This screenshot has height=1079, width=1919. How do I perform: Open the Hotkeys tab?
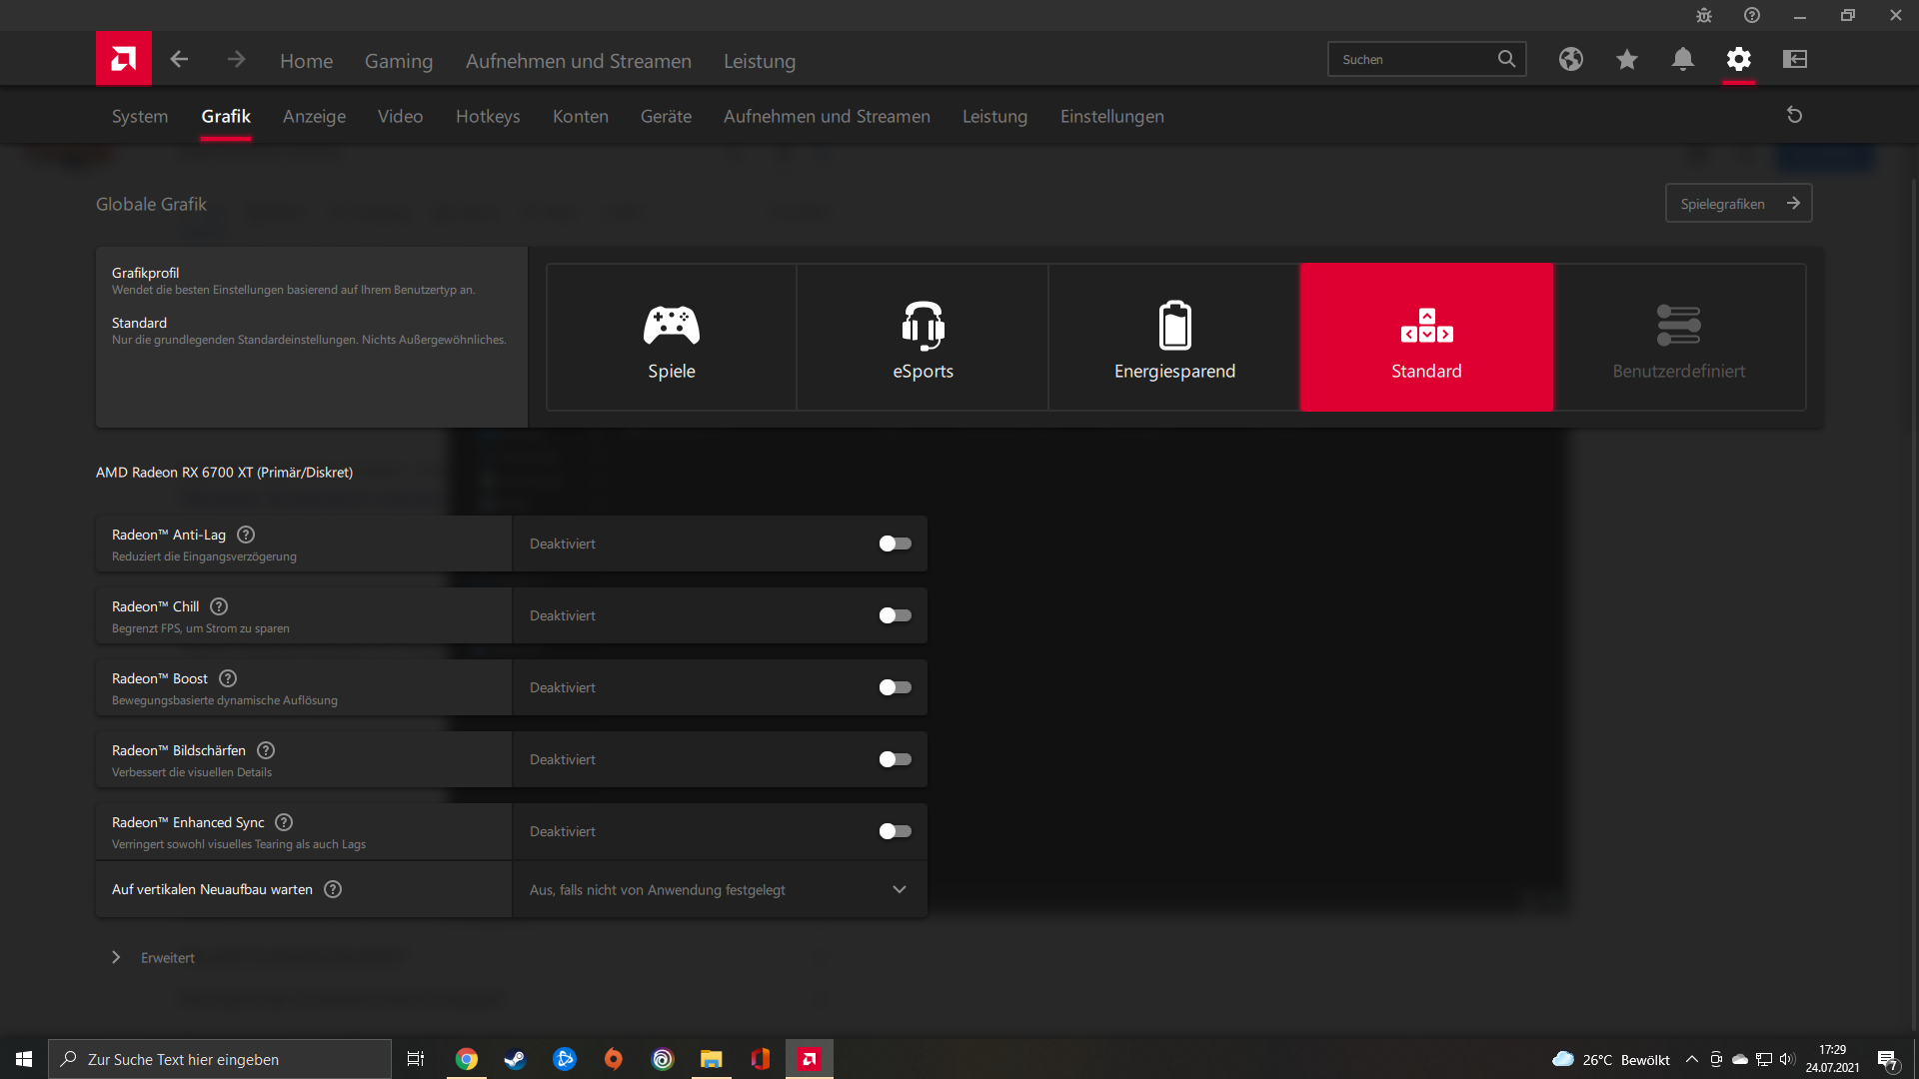coord(488,116)
